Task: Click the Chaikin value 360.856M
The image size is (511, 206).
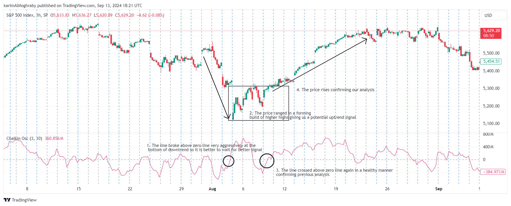Action: tap(54, 138)
